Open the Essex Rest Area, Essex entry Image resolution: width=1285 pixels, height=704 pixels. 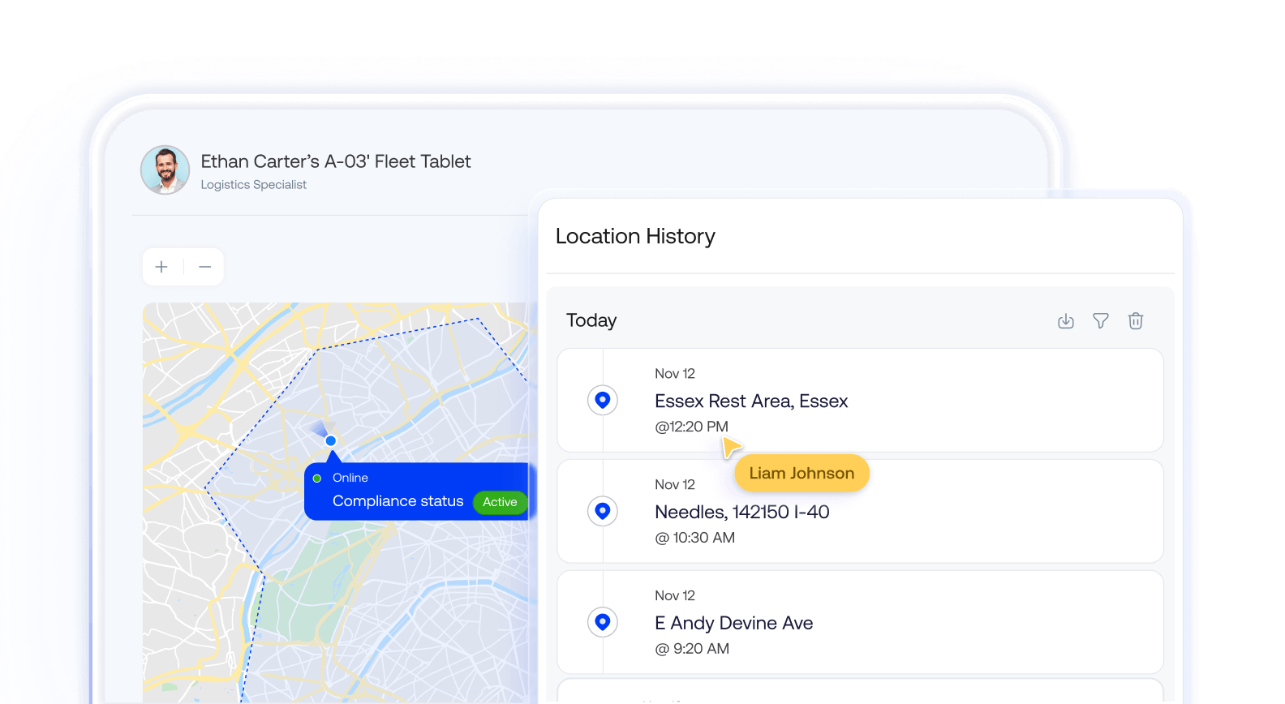pos(861,400)
